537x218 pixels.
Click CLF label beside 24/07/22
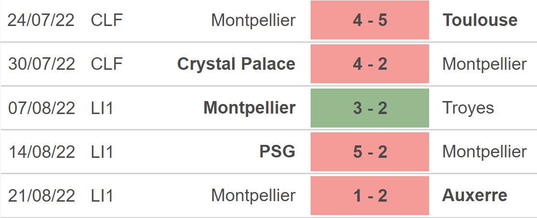coord(106,20)
